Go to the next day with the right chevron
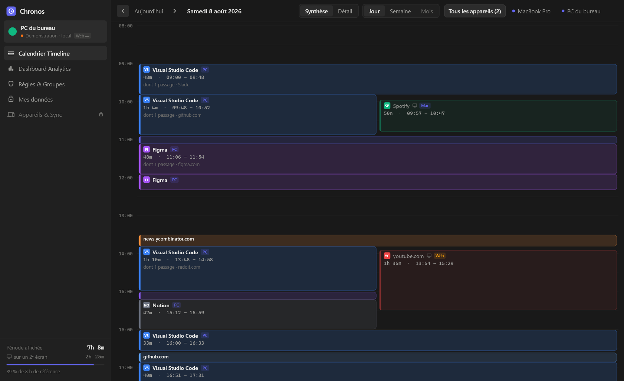The image size is (624, 381). coord(175,11)
